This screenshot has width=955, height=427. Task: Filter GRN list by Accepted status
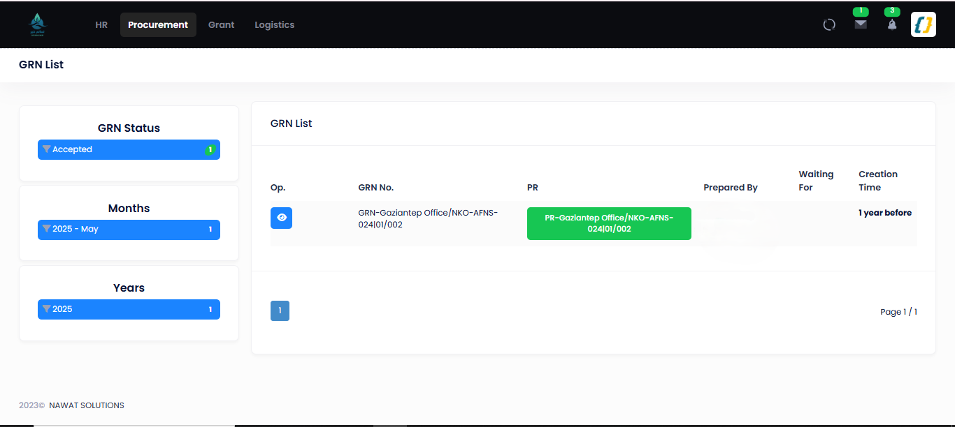129,149
